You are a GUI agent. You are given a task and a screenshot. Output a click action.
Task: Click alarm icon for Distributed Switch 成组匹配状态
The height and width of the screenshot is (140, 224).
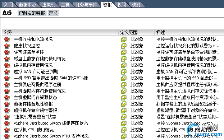(x=7, y=123)
